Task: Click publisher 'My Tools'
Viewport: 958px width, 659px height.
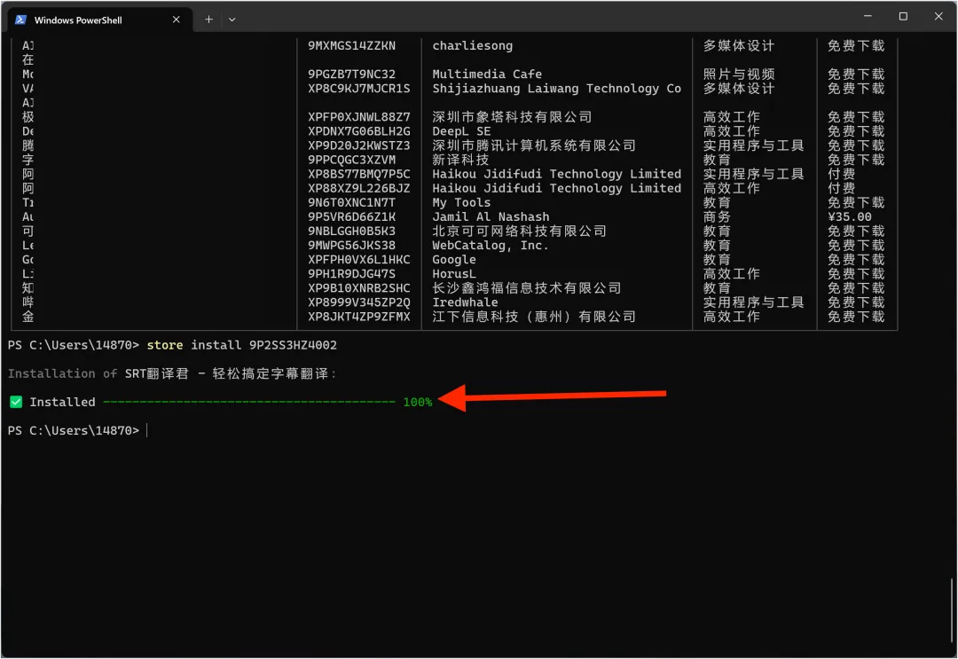Action: point(461,202)
